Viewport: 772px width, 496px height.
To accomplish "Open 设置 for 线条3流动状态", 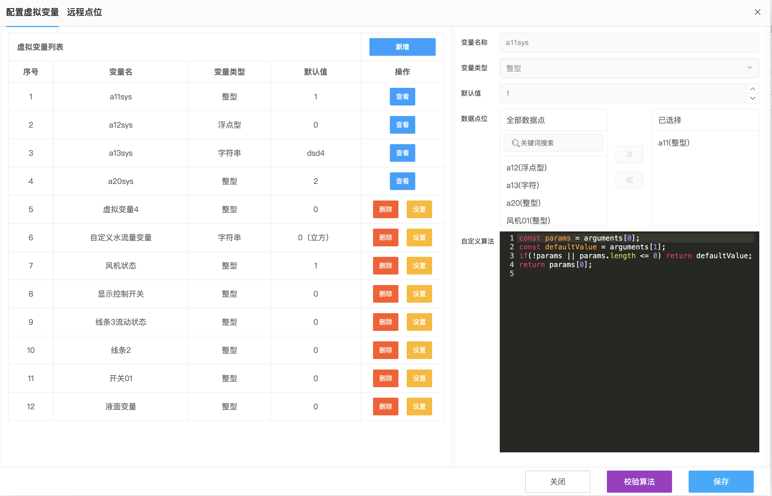I will [x=419, y=322].
